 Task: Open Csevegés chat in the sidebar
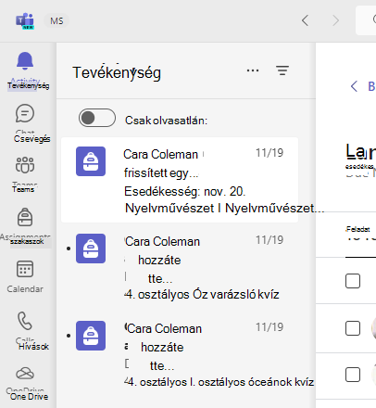(25, 113)
